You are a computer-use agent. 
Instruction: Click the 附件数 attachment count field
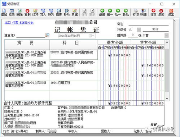click(133, 35)
